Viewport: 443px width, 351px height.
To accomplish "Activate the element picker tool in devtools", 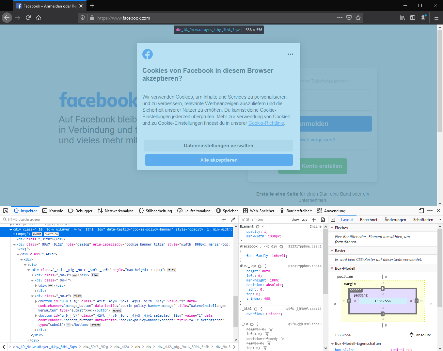I will (x=6, y=211).
